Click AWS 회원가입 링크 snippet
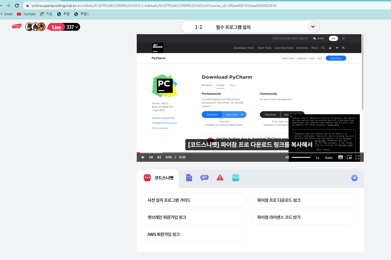 (x=193, y=234)
